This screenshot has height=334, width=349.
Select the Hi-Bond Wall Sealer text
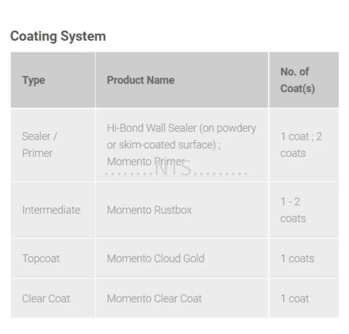tap(152, 128)
